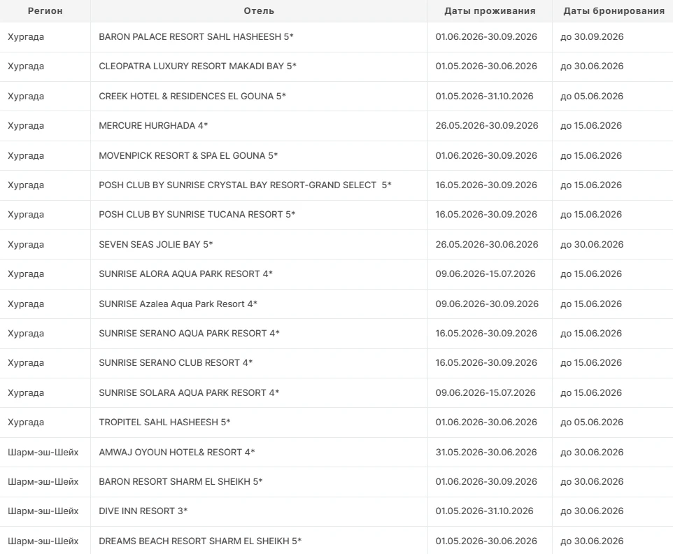The image size is (673, 554).
Task: Click booking date 'до 15.06.2026' for MERCURE HURGHADA
Action: (x=591, y=126)
